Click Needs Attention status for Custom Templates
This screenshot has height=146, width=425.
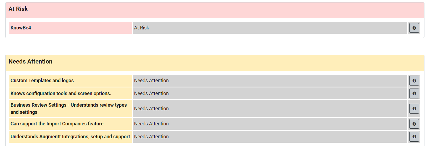click(270, 81)
